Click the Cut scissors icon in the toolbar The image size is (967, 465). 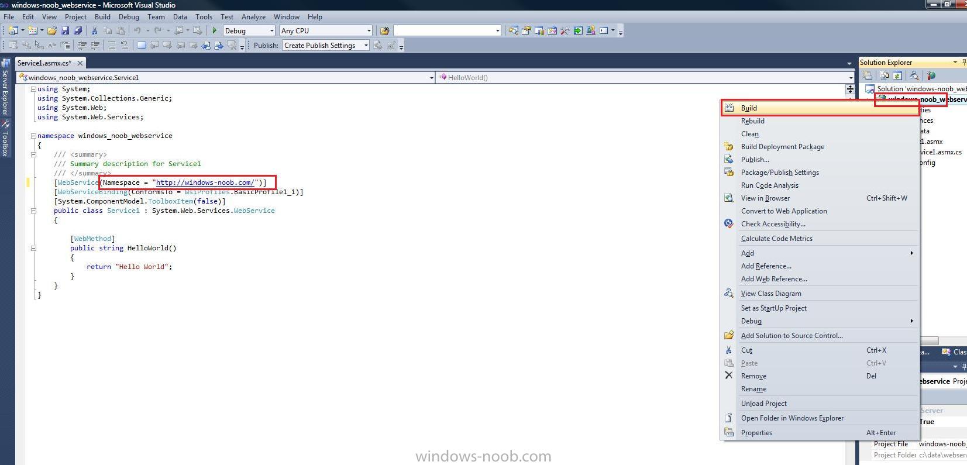coord(95,30)
